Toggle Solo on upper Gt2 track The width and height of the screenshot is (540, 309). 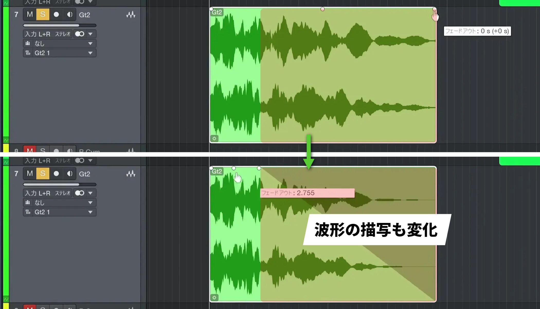pos(43,14)
